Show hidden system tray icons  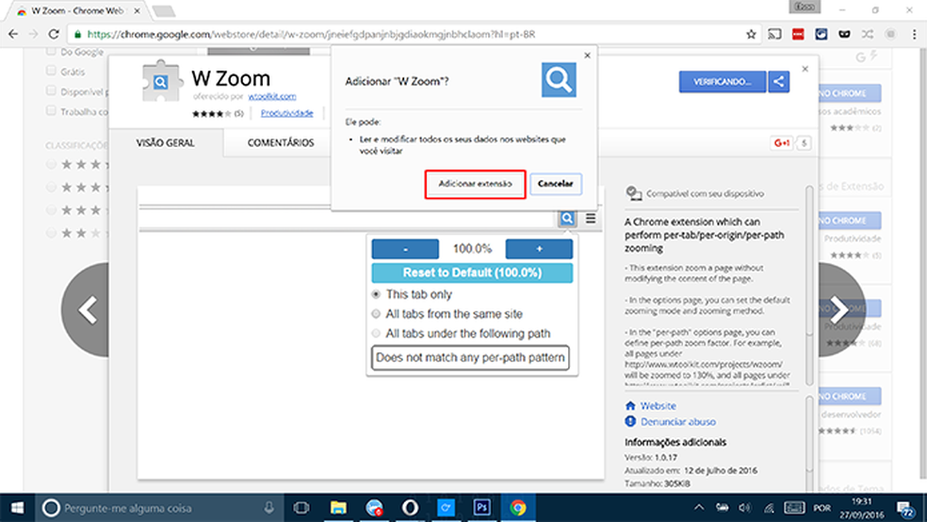699,508
